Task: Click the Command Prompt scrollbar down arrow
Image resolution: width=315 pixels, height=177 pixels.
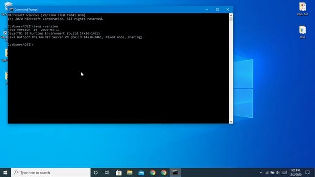Action: pyautogui.click(x=231, y=122)
